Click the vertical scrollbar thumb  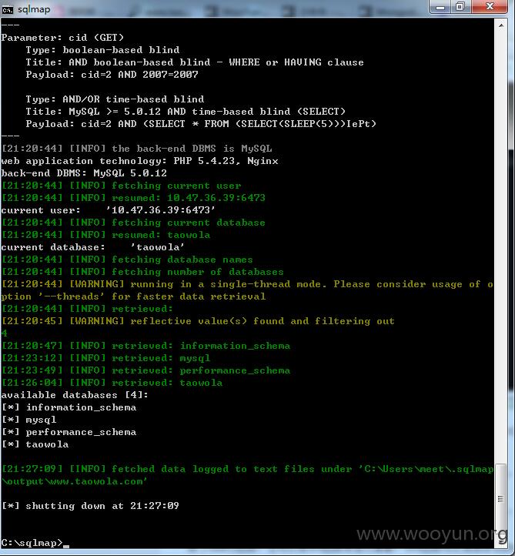pos(500,499)
